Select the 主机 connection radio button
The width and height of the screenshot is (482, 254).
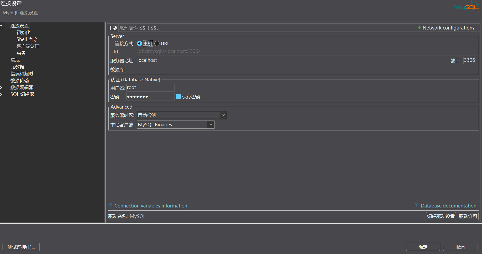coord(139,44)
